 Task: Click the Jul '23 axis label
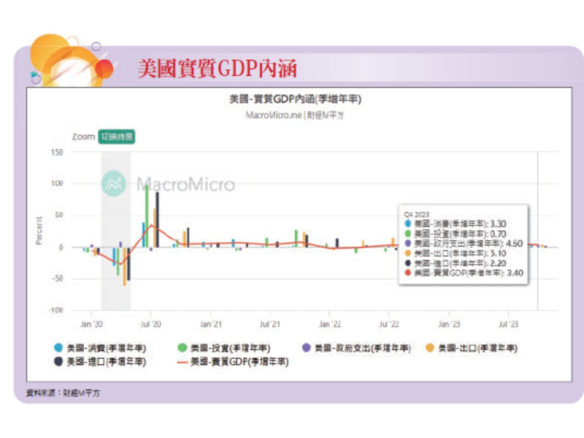[508, 324]
